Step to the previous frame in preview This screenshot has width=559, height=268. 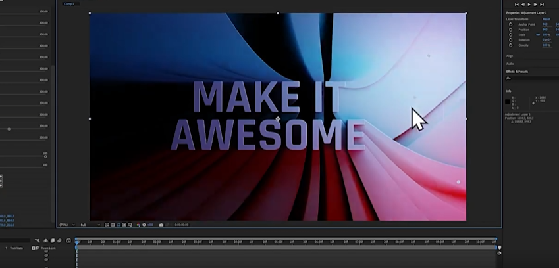[523, 4]
